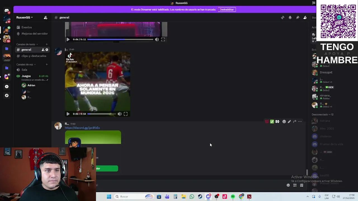Create invite icon on general channel
Viewport: 358px width, 201px height.
[43, 50]
